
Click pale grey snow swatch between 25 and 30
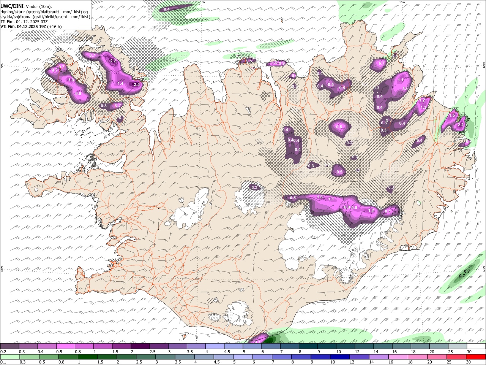tap(458, 346)
